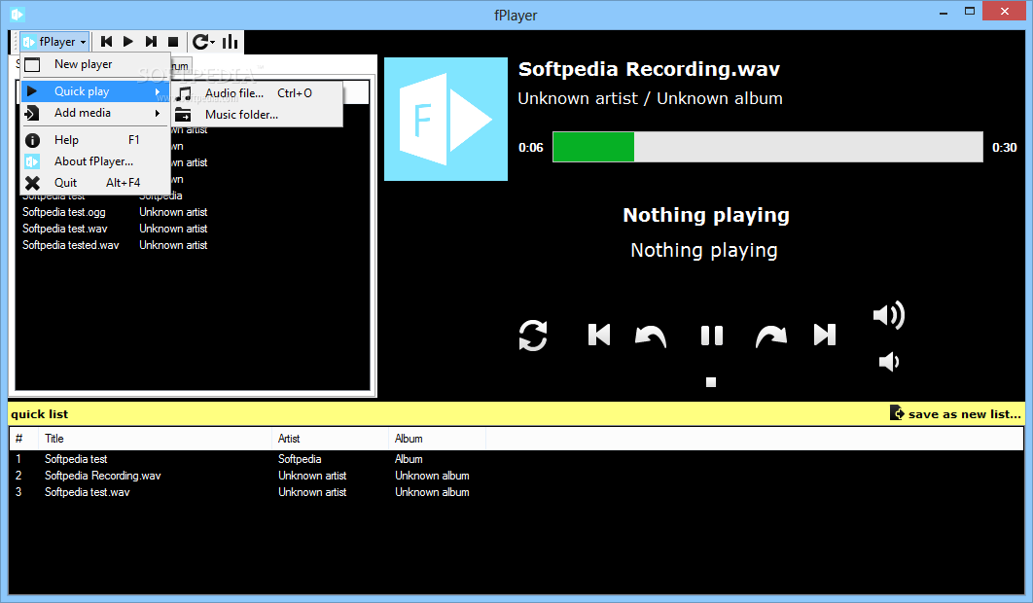Click the New player window icon
The image size is (1033, 603).
[x=32, y=64]
